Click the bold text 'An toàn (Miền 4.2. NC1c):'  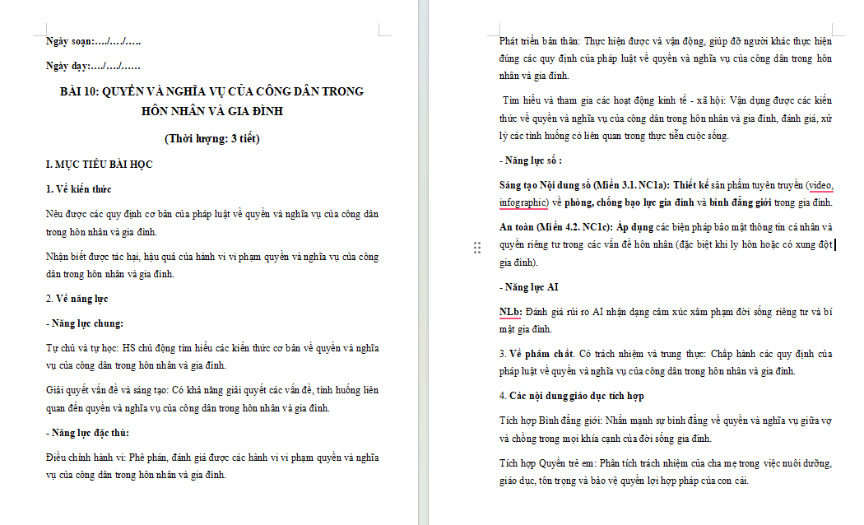pos(556,227)
